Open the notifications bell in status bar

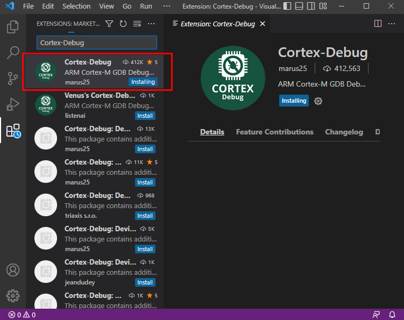392,315
